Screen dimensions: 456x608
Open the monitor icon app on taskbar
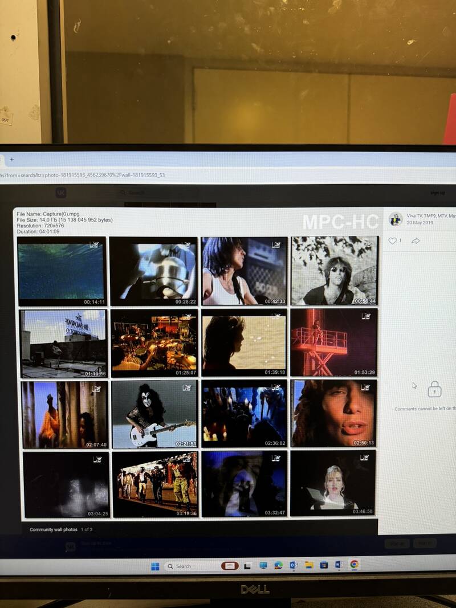[x=263, y=565]
